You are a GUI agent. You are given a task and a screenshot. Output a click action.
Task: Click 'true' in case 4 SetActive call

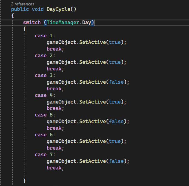(x=115, y=102)
